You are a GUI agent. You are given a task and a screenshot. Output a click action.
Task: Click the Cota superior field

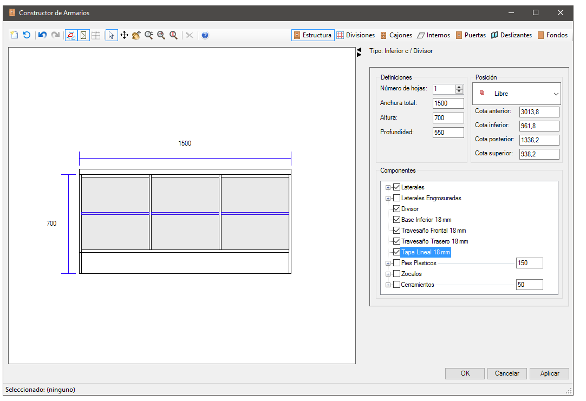(539, 154)
